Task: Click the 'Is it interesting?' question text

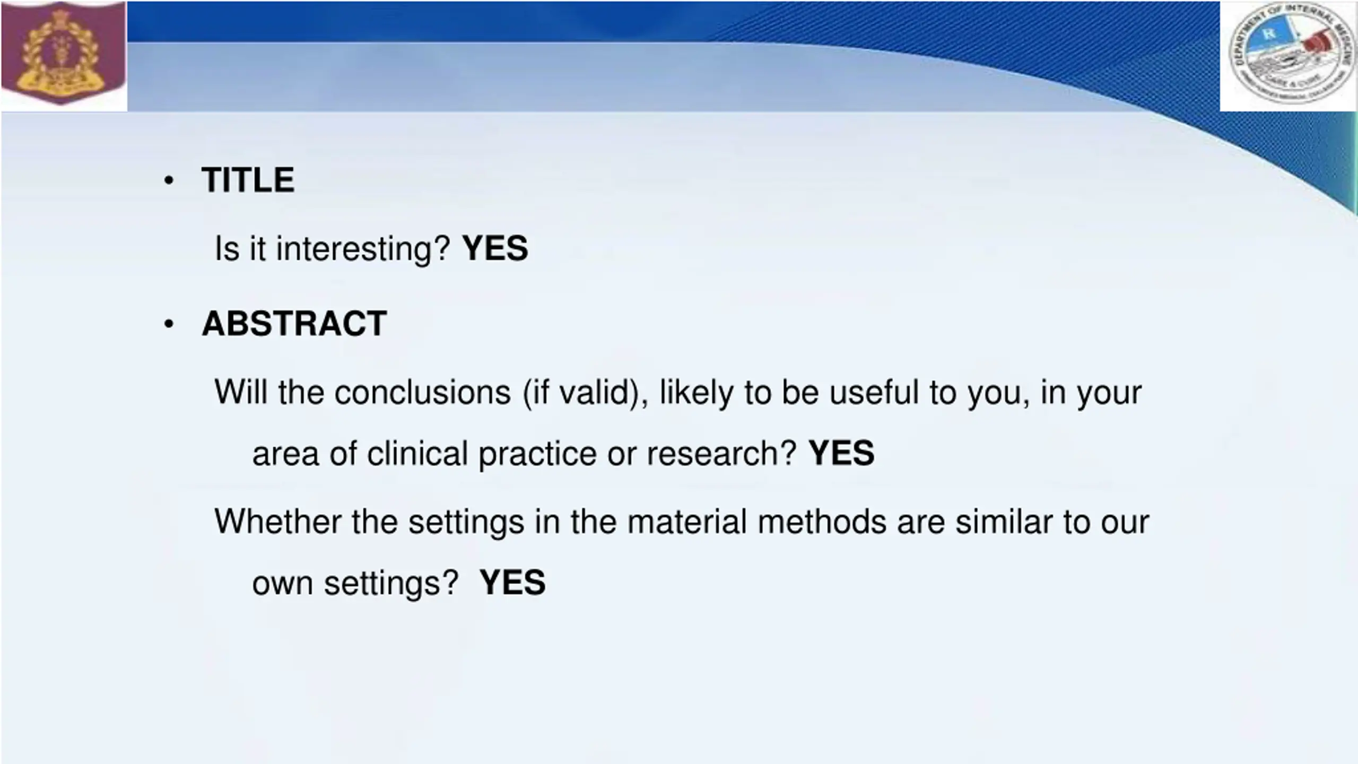Action: click(x=333, y=249)
